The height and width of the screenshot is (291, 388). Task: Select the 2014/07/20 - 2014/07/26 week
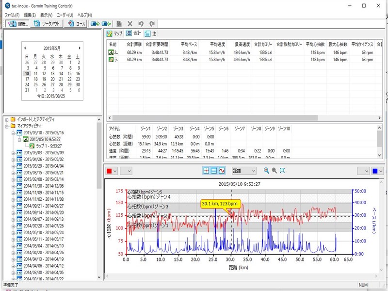tap(44, 226)
